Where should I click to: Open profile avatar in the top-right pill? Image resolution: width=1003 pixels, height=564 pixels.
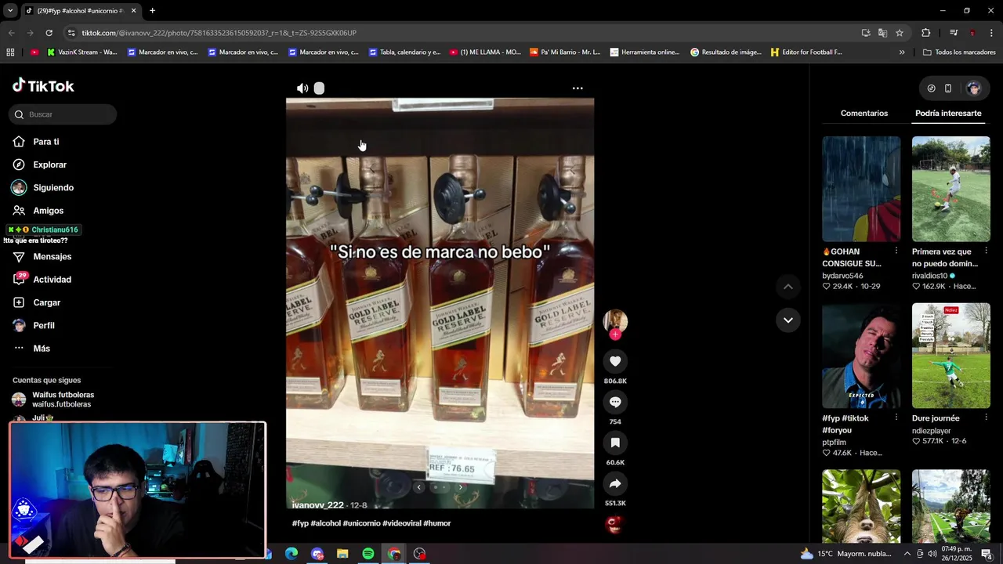[x=973, y=89]
